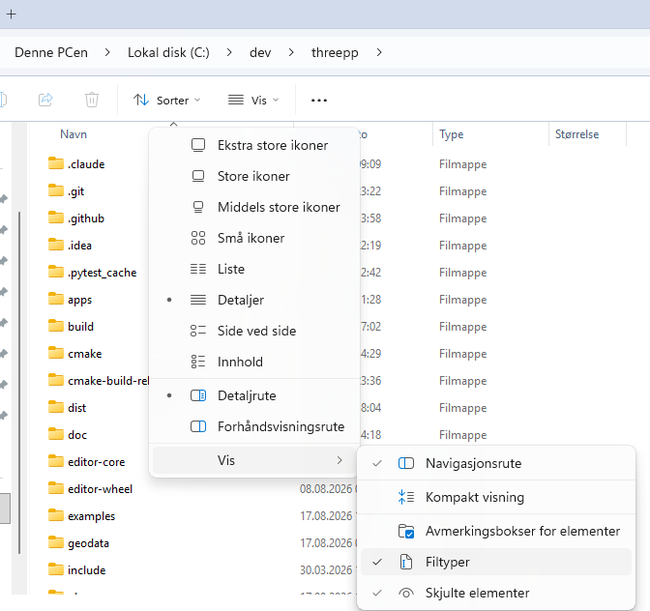Viewport: 650px width, 611px height.
Task: Sort by the Type column header
Action: pyautogui.click(x=452, y=134)
